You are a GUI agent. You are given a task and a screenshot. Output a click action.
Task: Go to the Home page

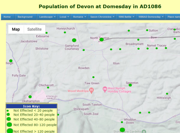(x=7, y=17)
